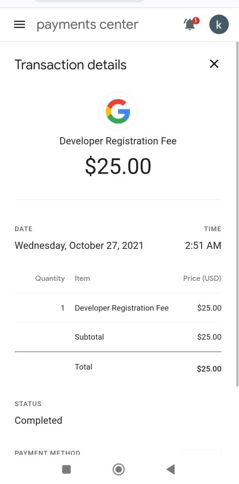Click the 2:51 AM time value
The width and height of the screenshot is (239, 484).
pyautogui.click(x=203, y=246)
